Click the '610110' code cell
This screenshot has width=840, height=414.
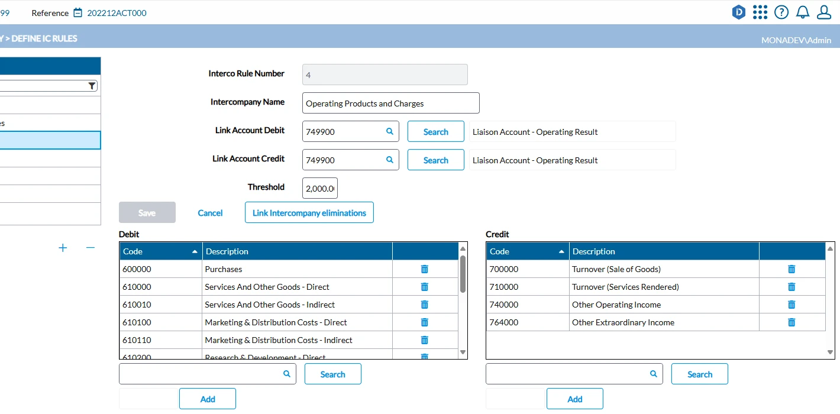click(161, 340)
